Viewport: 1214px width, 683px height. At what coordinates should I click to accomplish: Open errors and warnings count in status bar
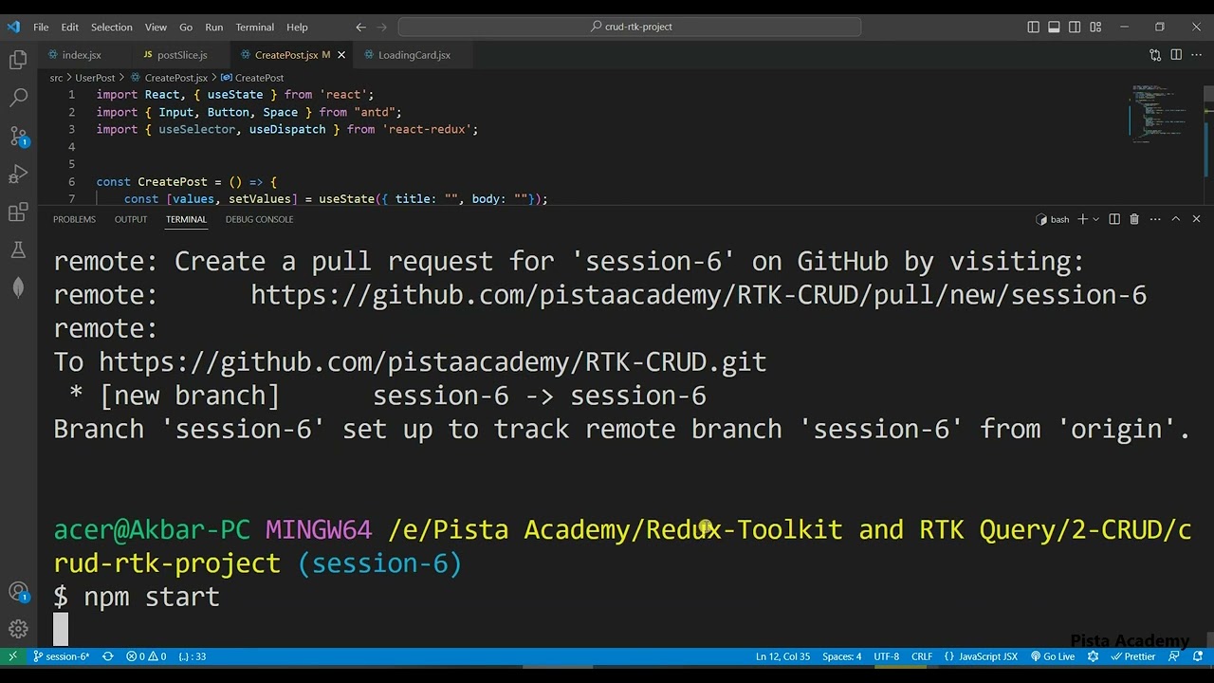tap(146, 656)
